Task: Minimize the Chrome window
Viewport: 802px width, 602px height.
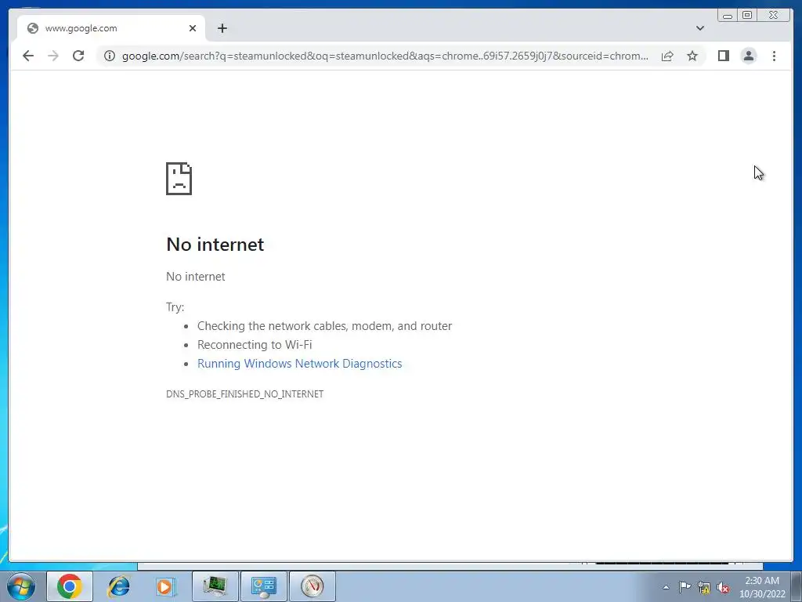Action: [x=728, y=16]
